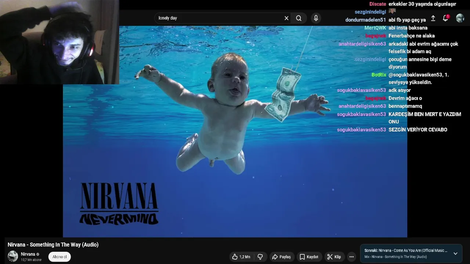The width and height of the screenshot is (470, 264).
Task: Open the account avatar menu
Action: [460, 18]
